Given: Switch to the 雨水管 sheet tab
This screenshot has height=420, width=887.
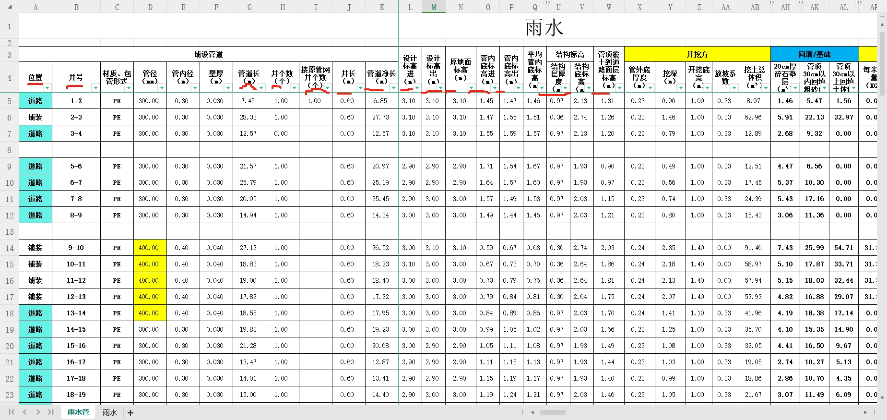Looking at the screenshot, I should pos(78,412).
